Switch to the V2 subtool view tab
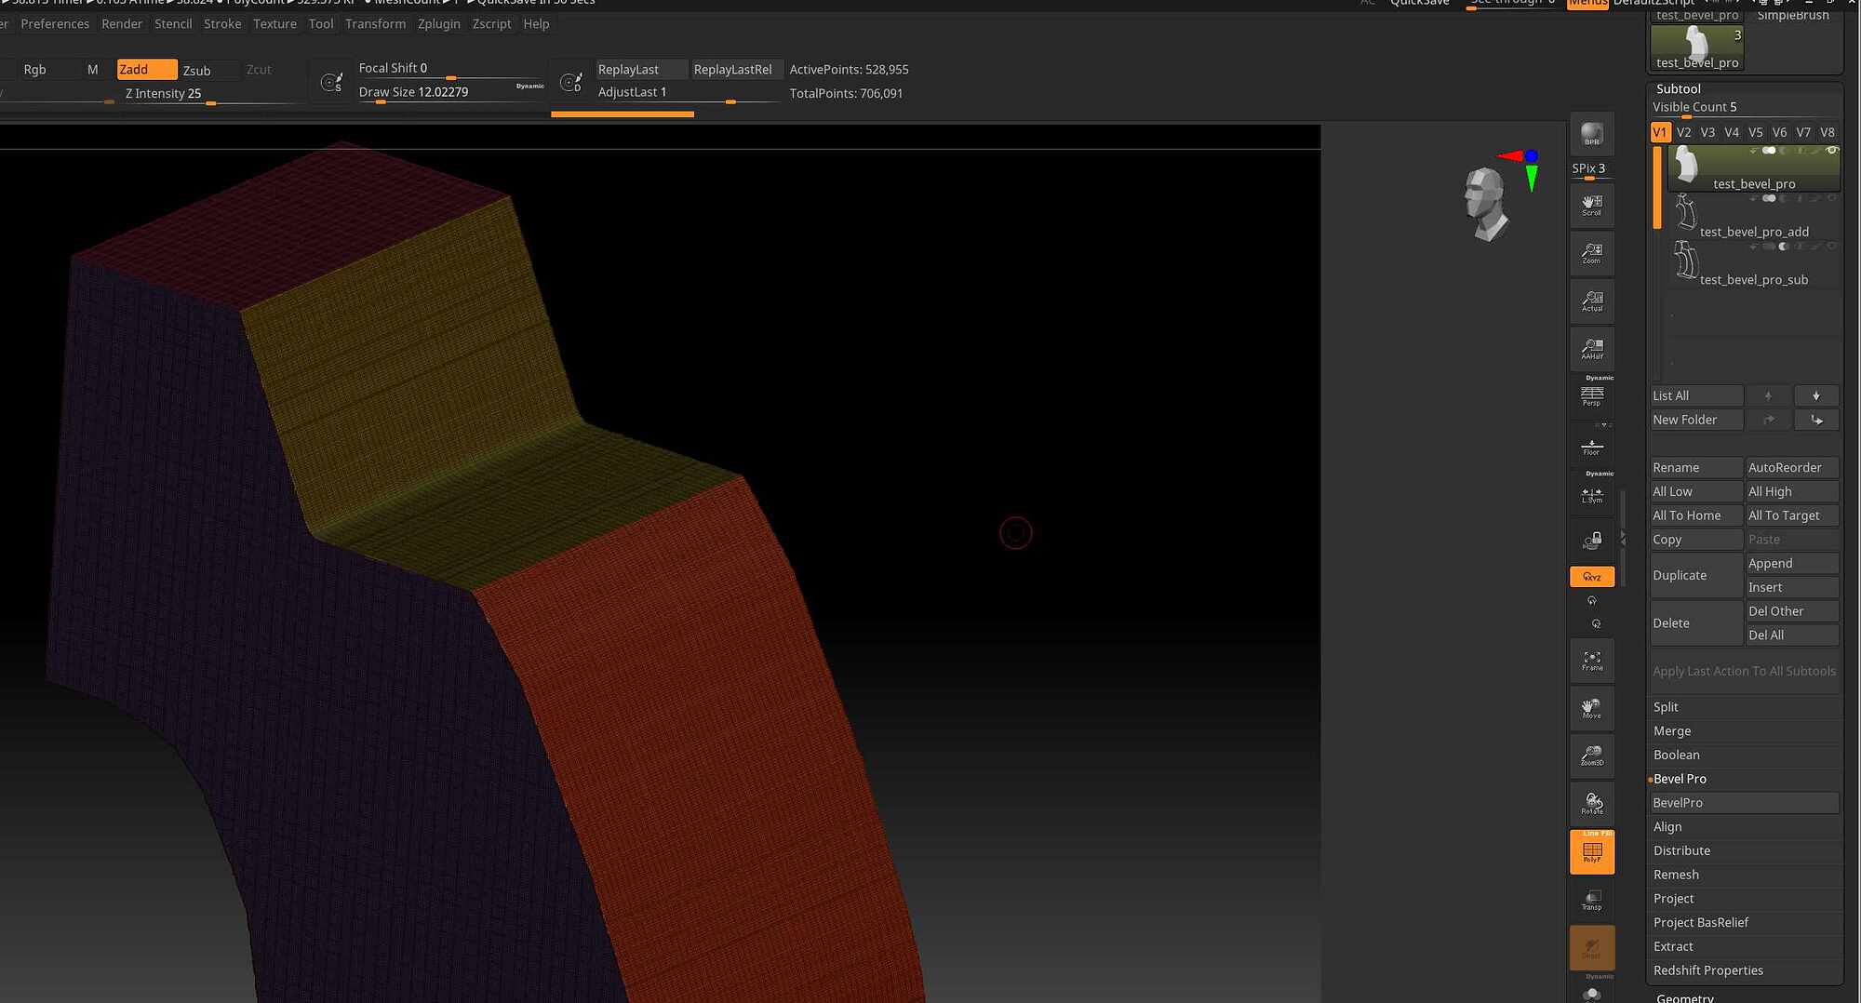The image size is (1861, 1003). [1683, 132]
